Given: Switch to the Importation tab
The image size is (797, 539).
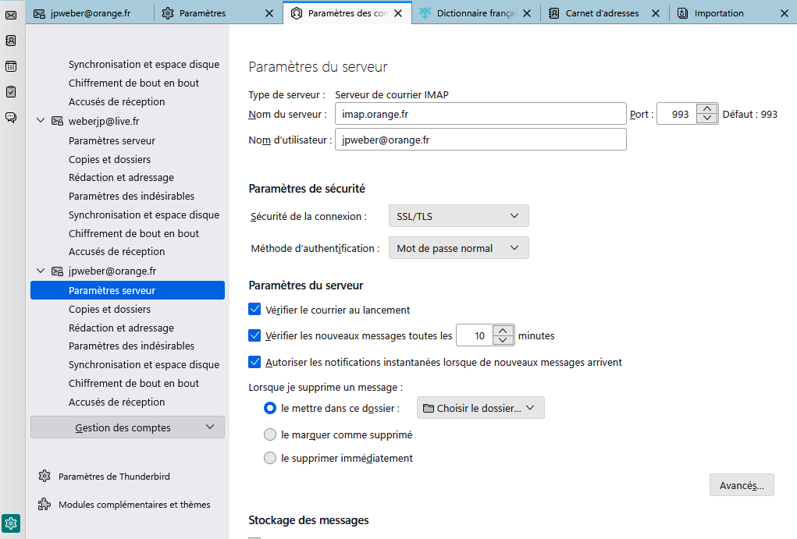Looking at the screenshot, I should (718, 13).
